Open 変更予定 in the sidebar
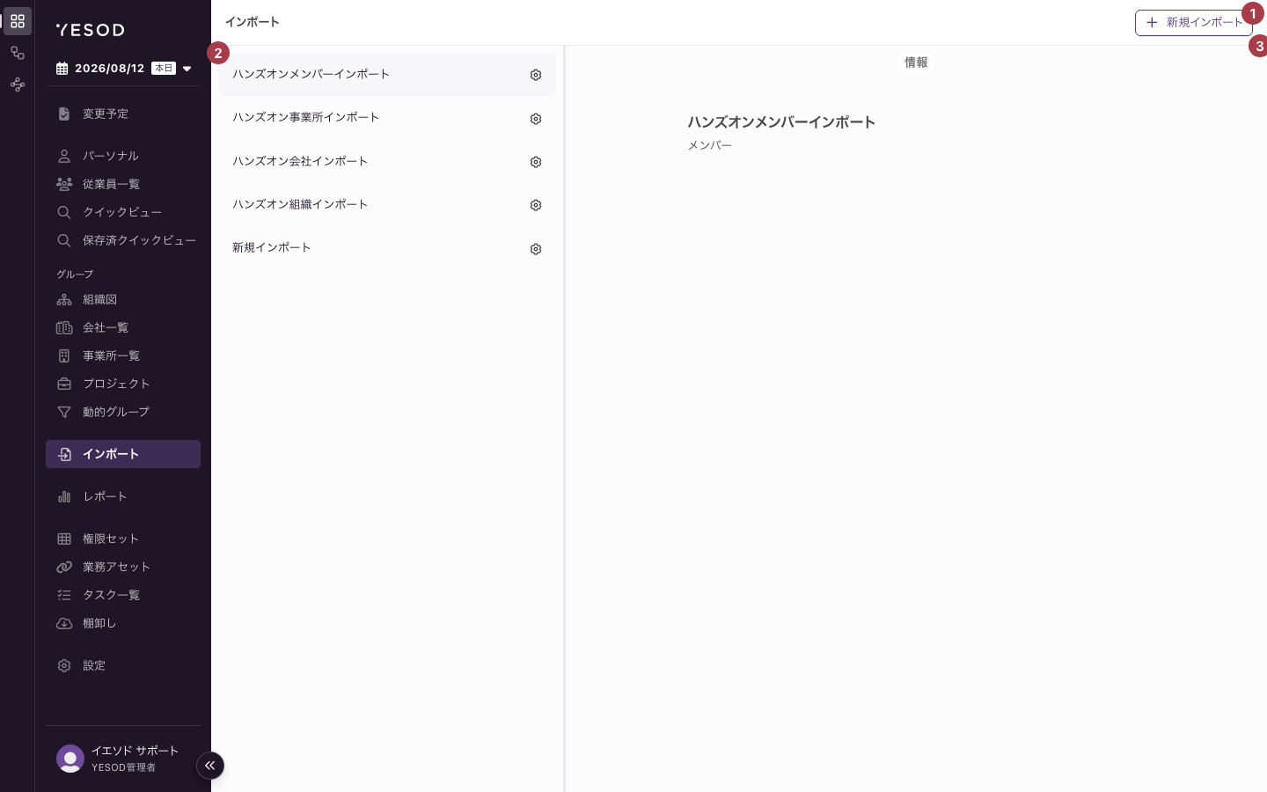The width and height of the screenshot is (1267, 792). coord(123,114)
